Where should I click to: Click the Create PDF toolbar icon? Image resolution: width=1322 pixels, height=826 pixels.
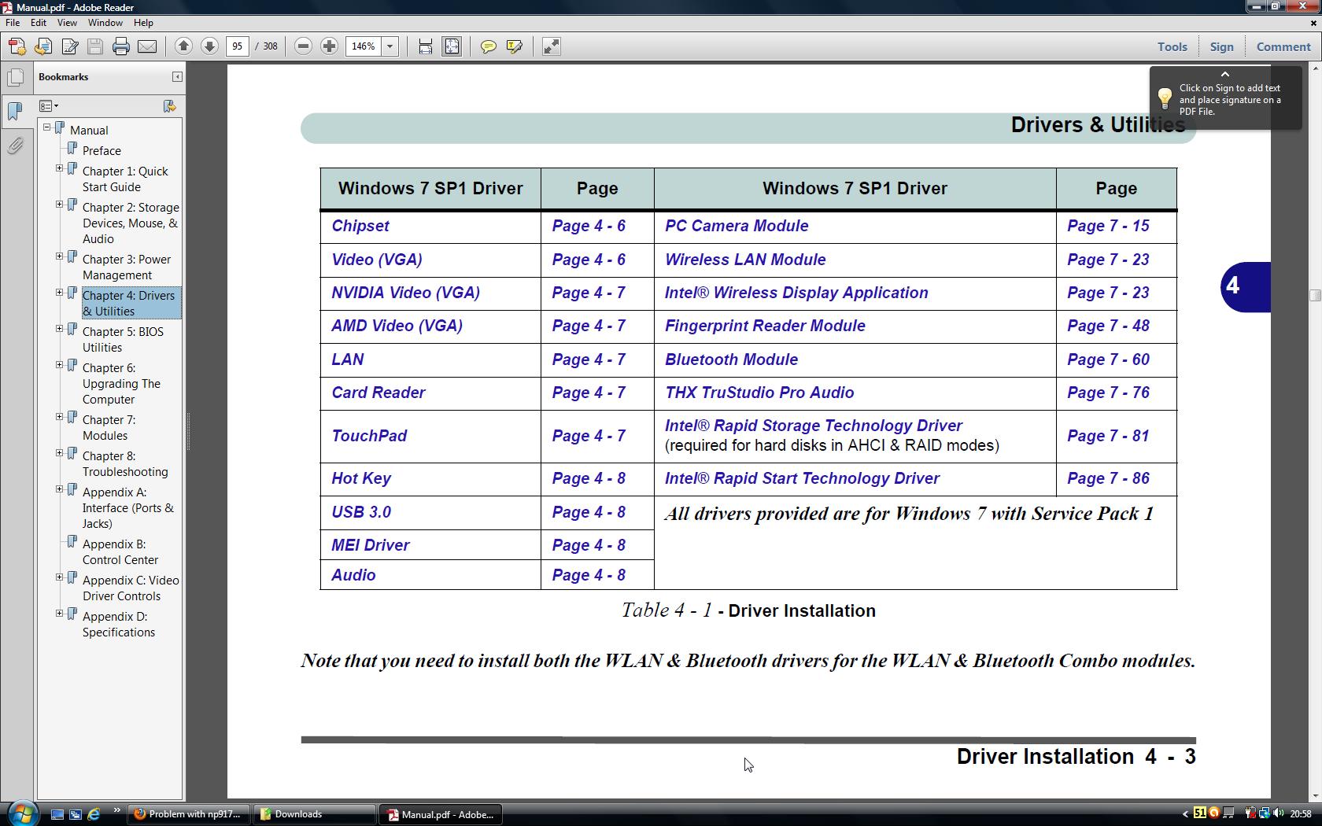(x=17, y=46)
